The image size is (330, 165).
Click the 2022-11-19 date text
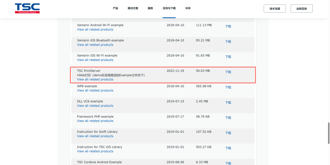tap(175, 71)
